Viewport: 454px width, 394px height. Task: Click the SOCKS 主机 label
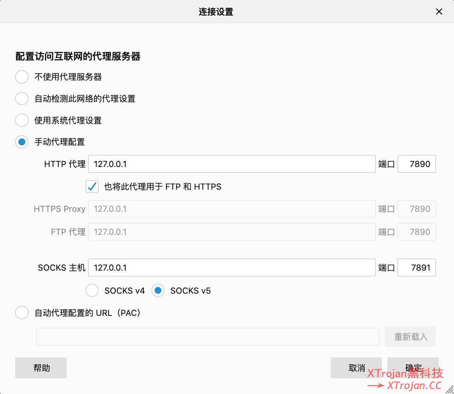coord(61,267)
